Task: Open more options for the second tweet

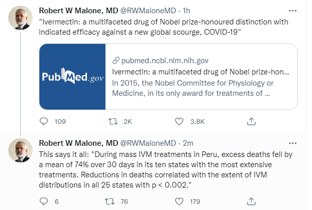Action: point(293,143)
